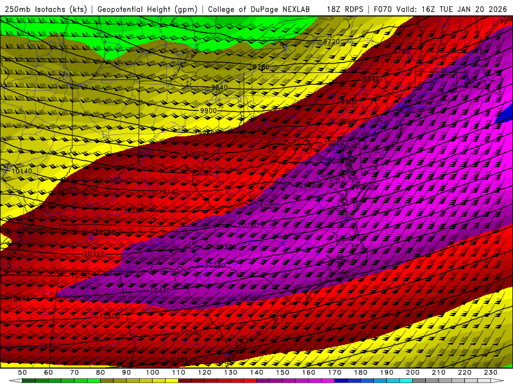Select the 'College of DuPage NEXLAB' label
Image resolution: width=513 pixels, height=384 pixels.
click(x=259, y=9)
